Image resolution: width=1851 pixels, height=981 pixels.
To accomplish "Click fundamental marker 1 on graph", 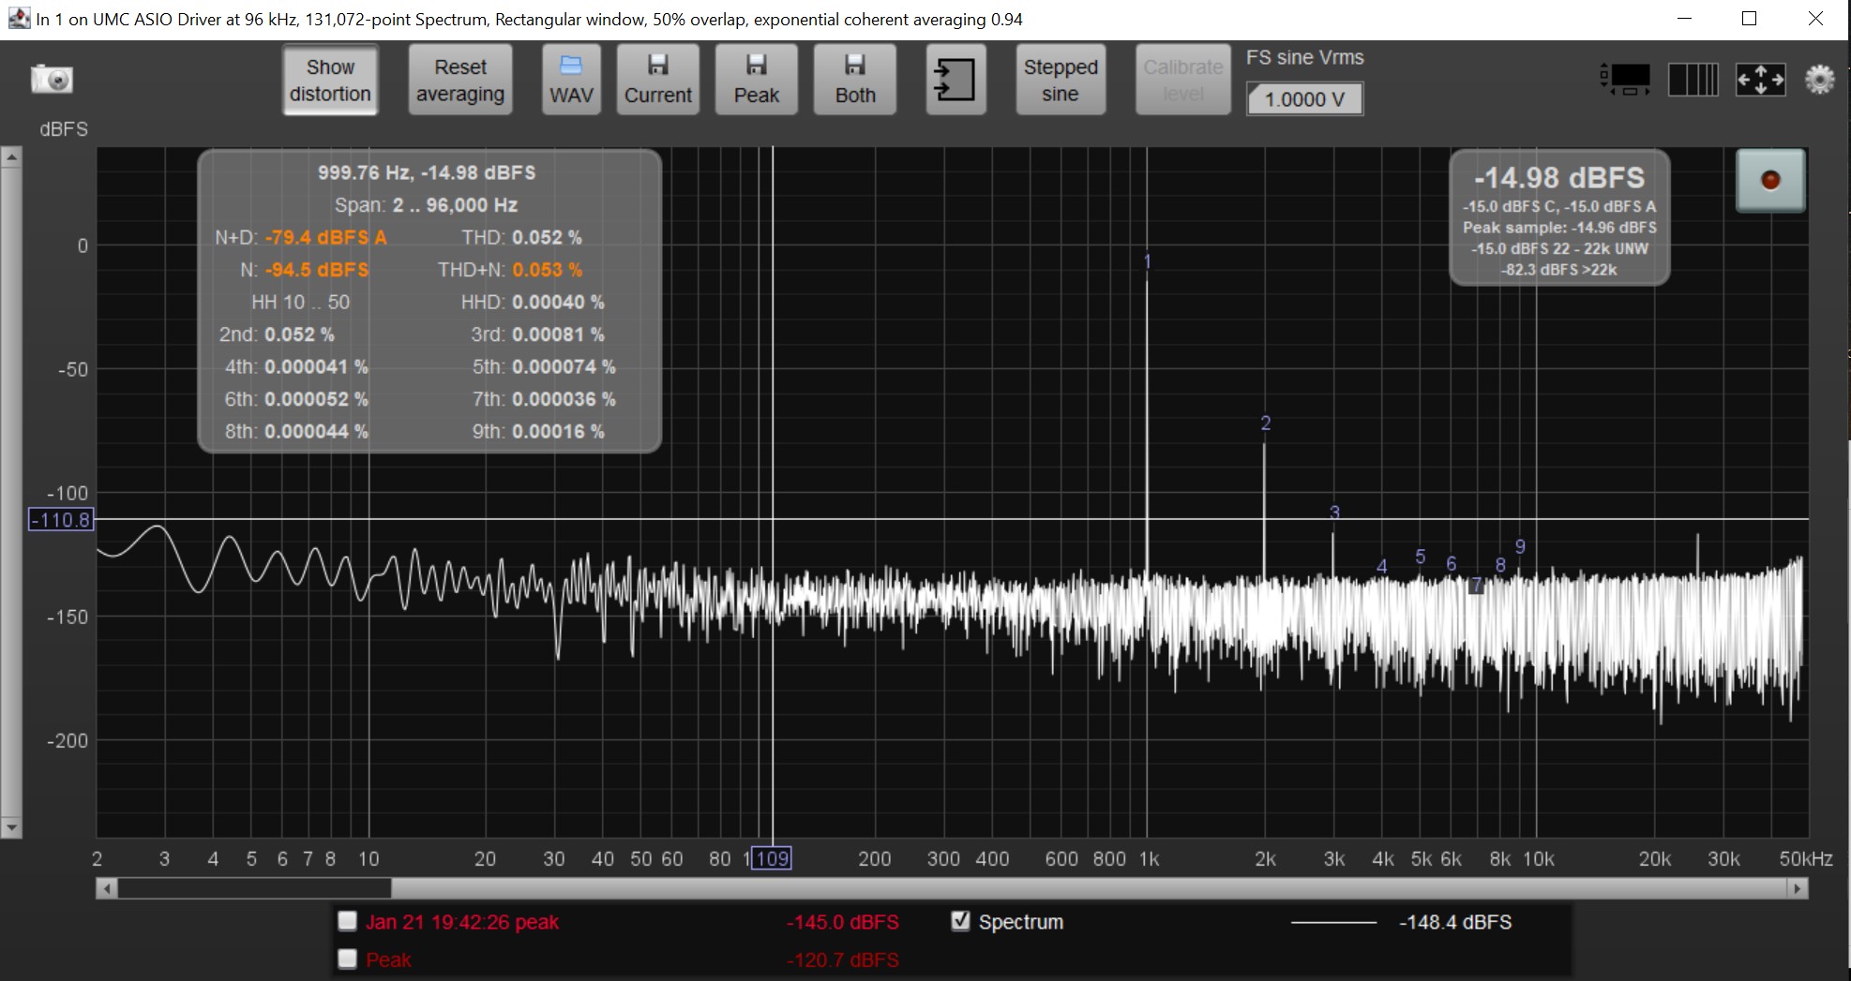I will (x=1147, y=262).
